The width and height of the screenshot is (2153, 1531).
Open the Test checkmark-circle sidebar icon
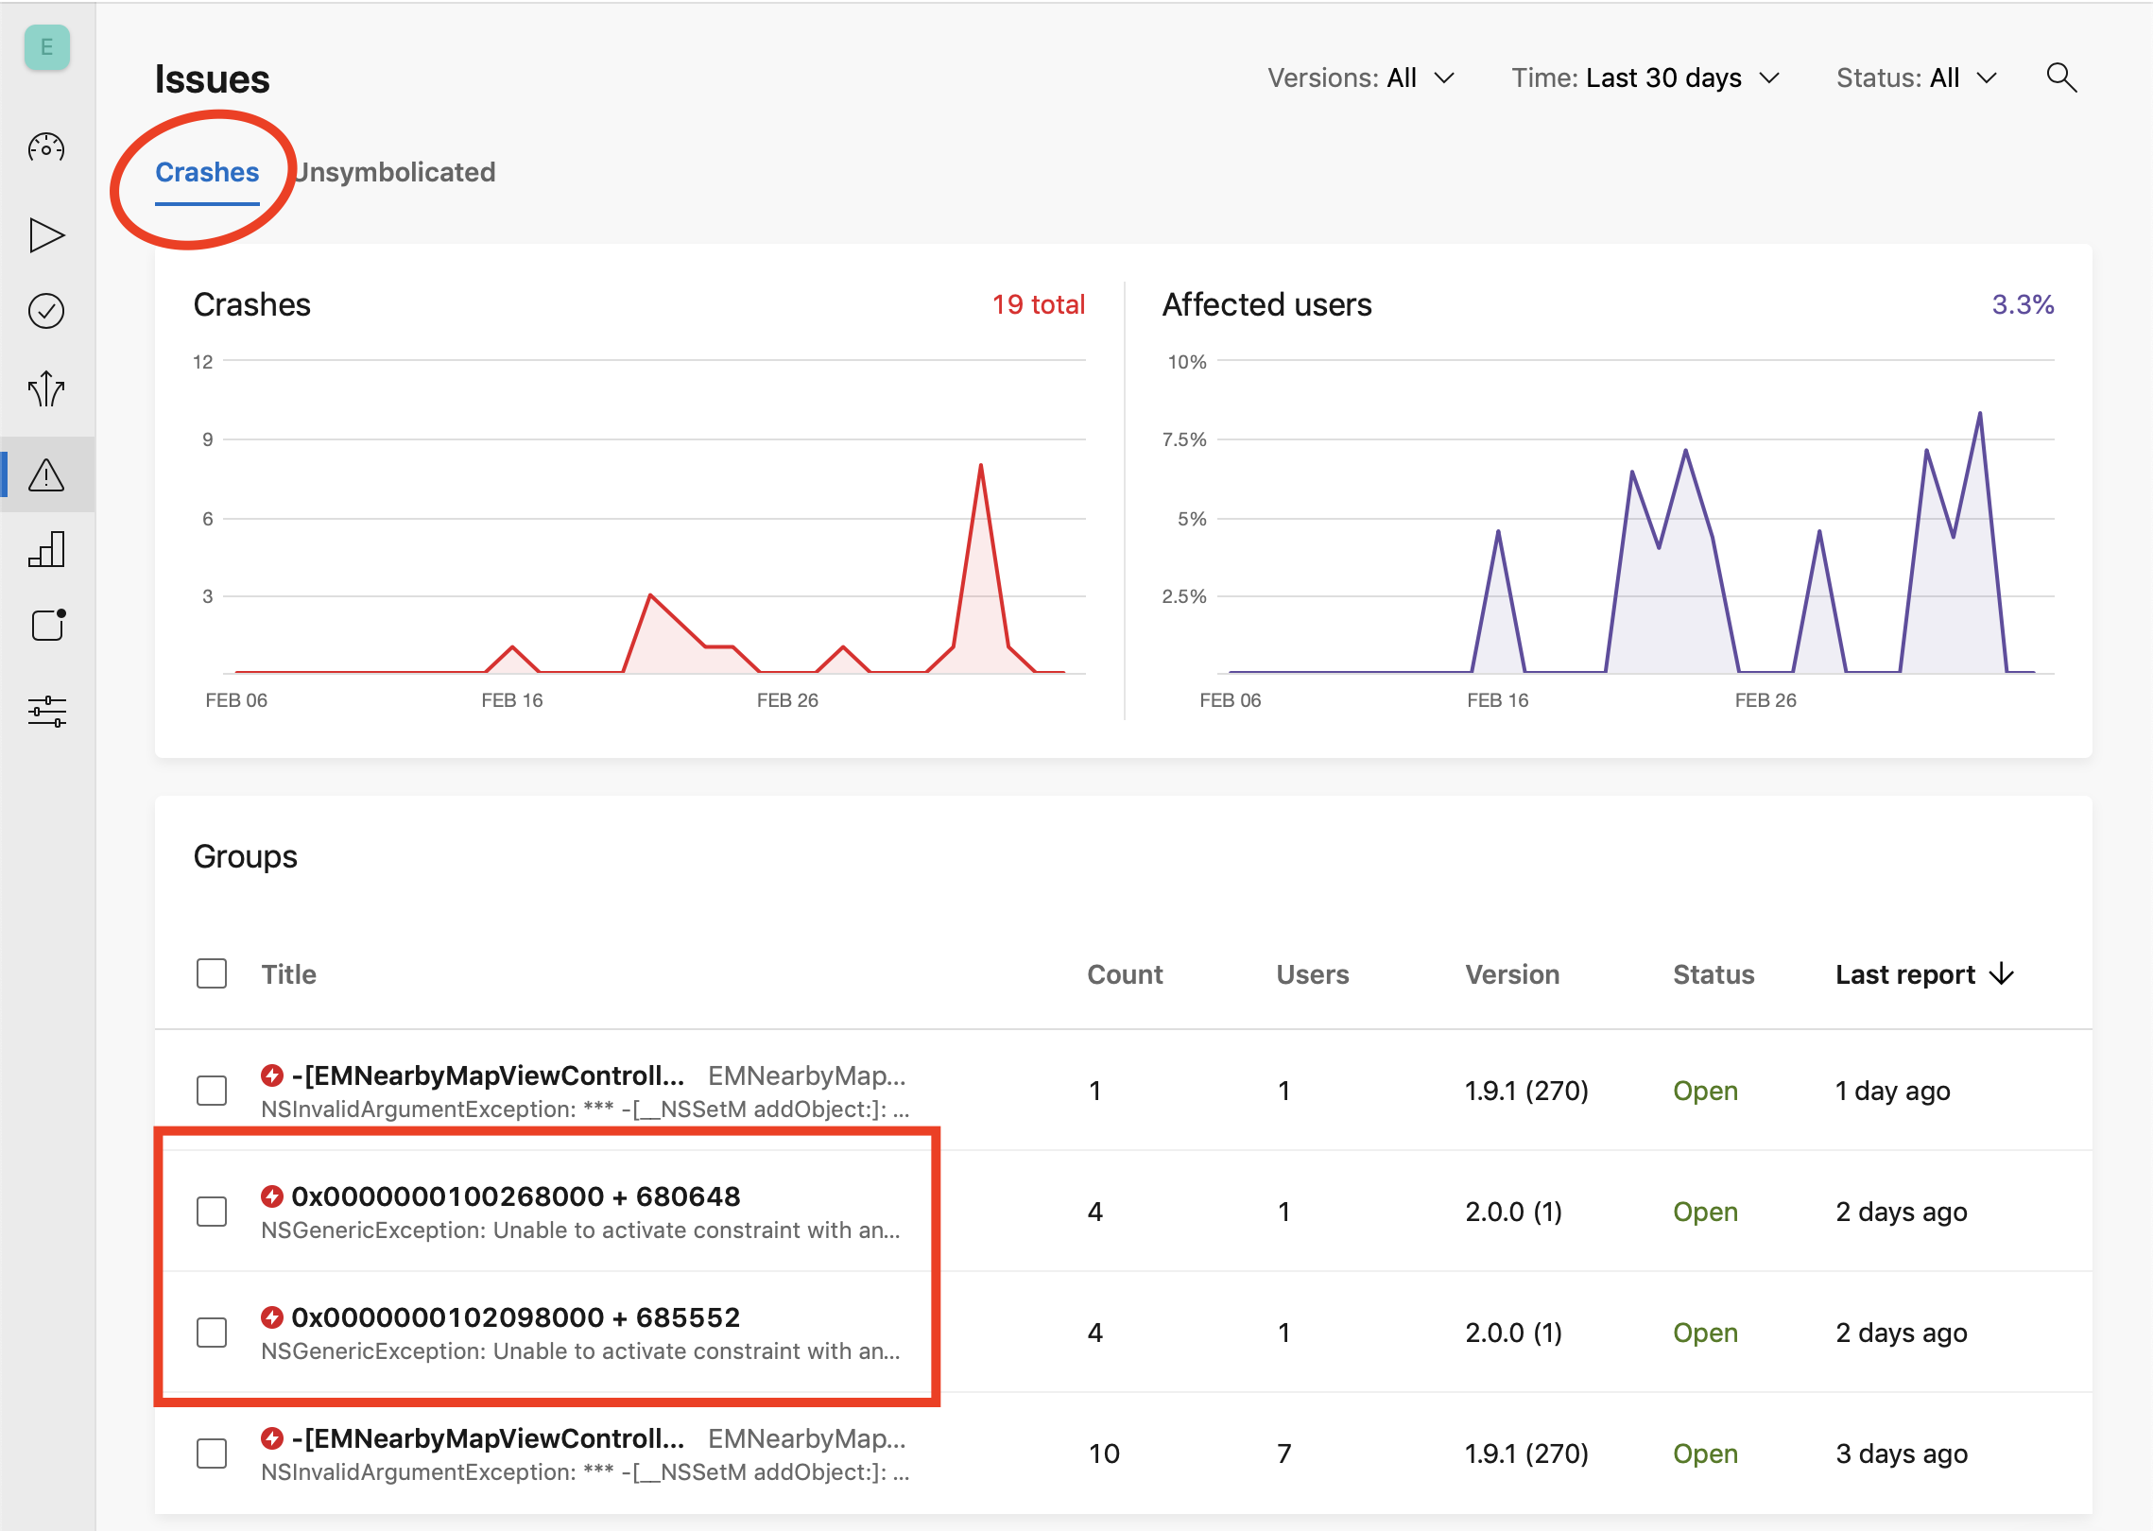pyautogui.click(x=46, y=311)
